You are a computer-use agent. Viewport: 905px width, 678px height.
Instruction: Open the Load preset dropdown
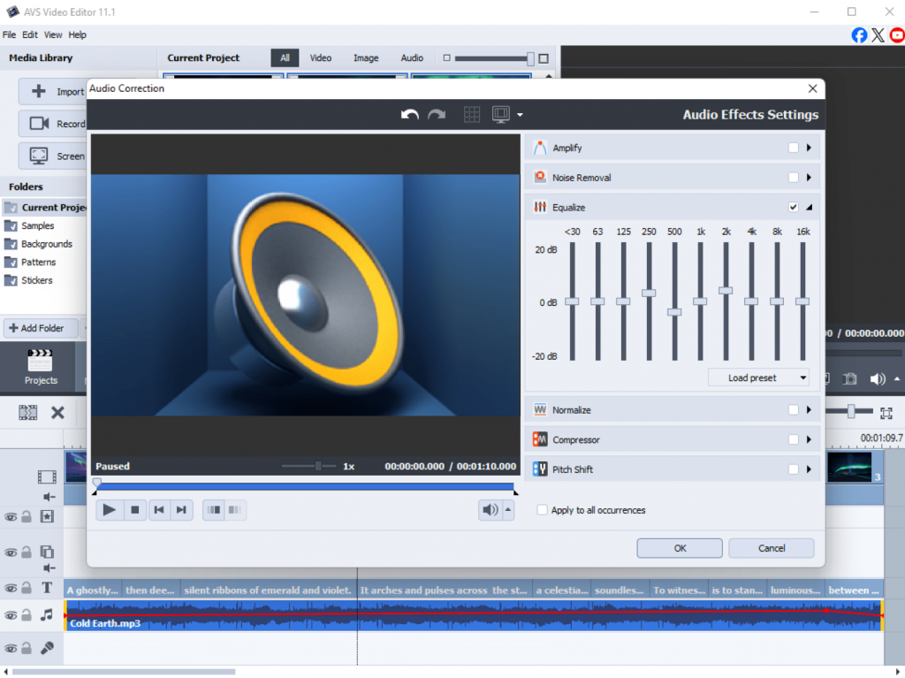[x=758, y=377]
